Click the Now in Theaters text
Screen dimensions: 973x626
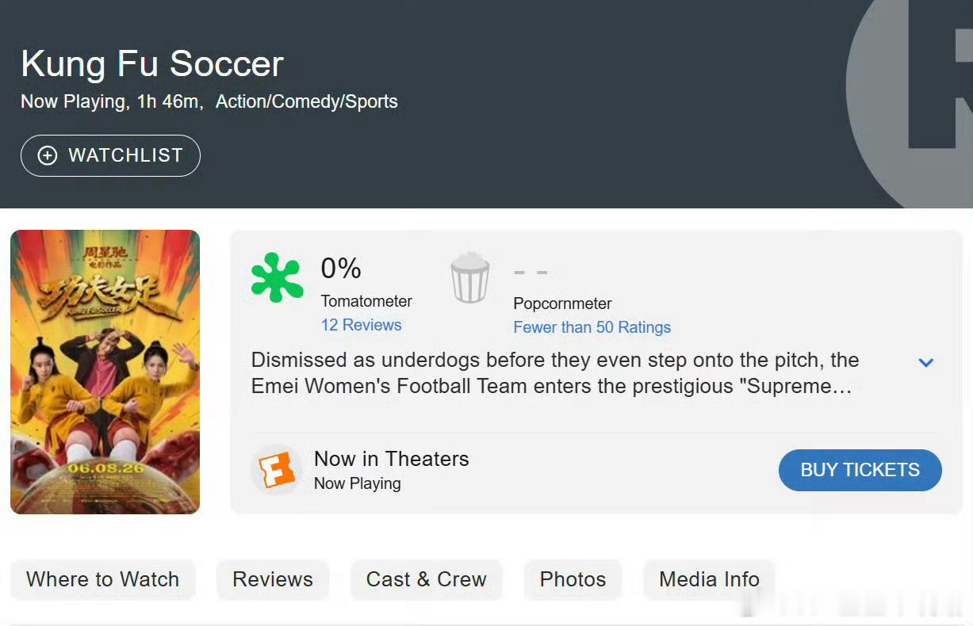tap(392, 459)
